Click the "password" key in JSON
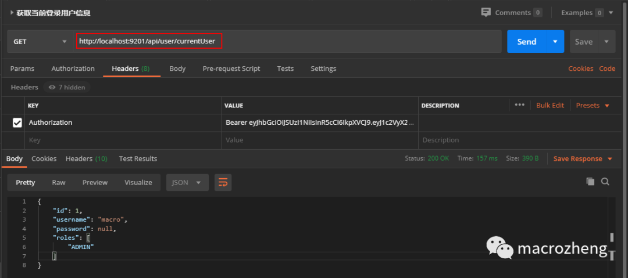 click(x=70, y=229)
